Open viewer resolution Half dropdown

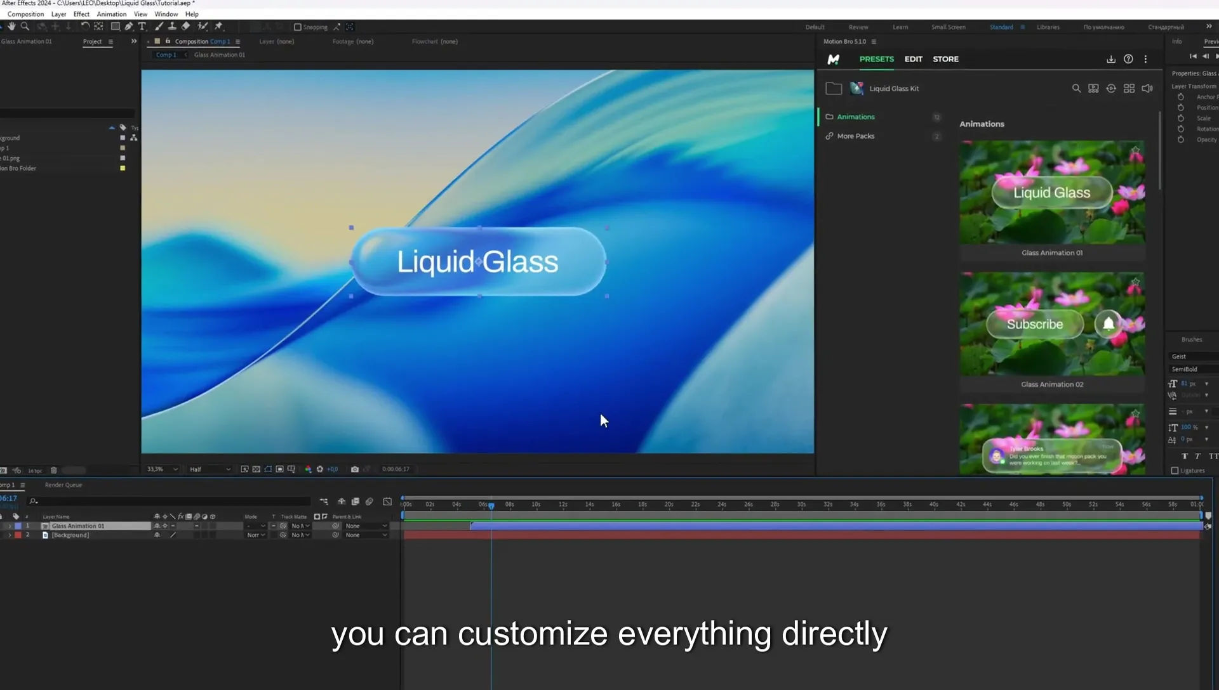coord(210,469)
